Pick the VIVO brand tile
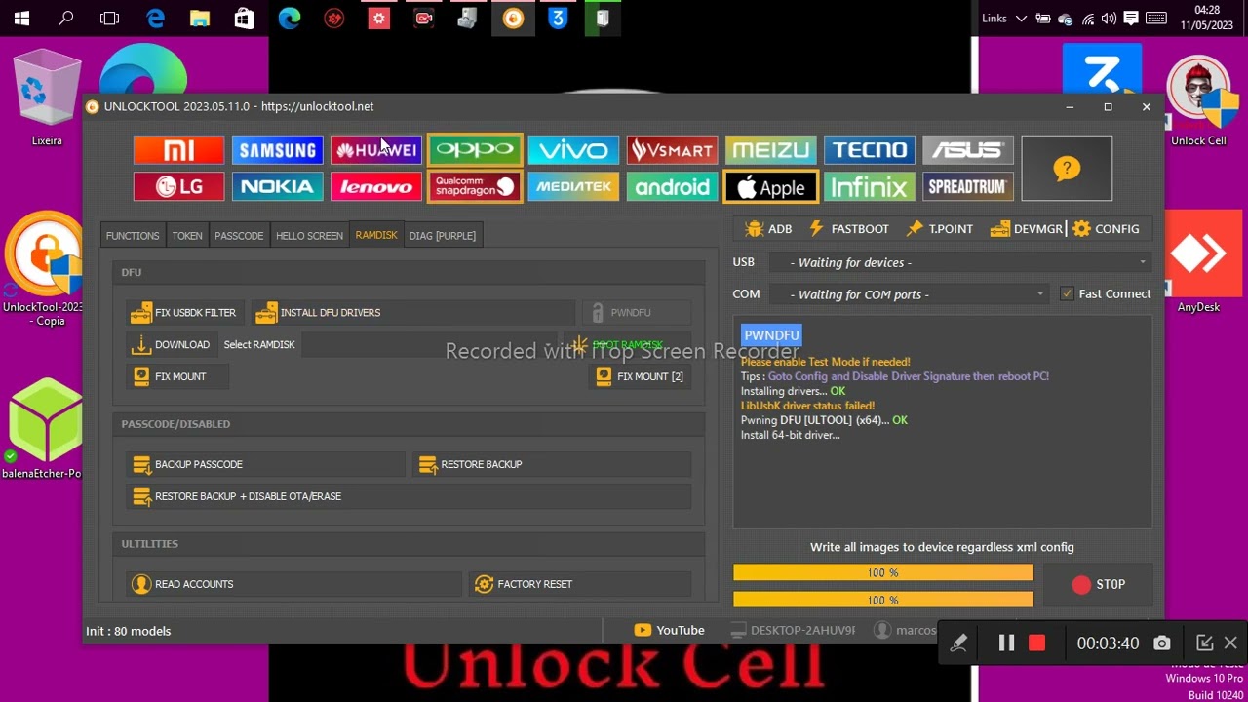Image resolution: width=1248 pixels, height=702 pixels. click(x=573, y=150)
